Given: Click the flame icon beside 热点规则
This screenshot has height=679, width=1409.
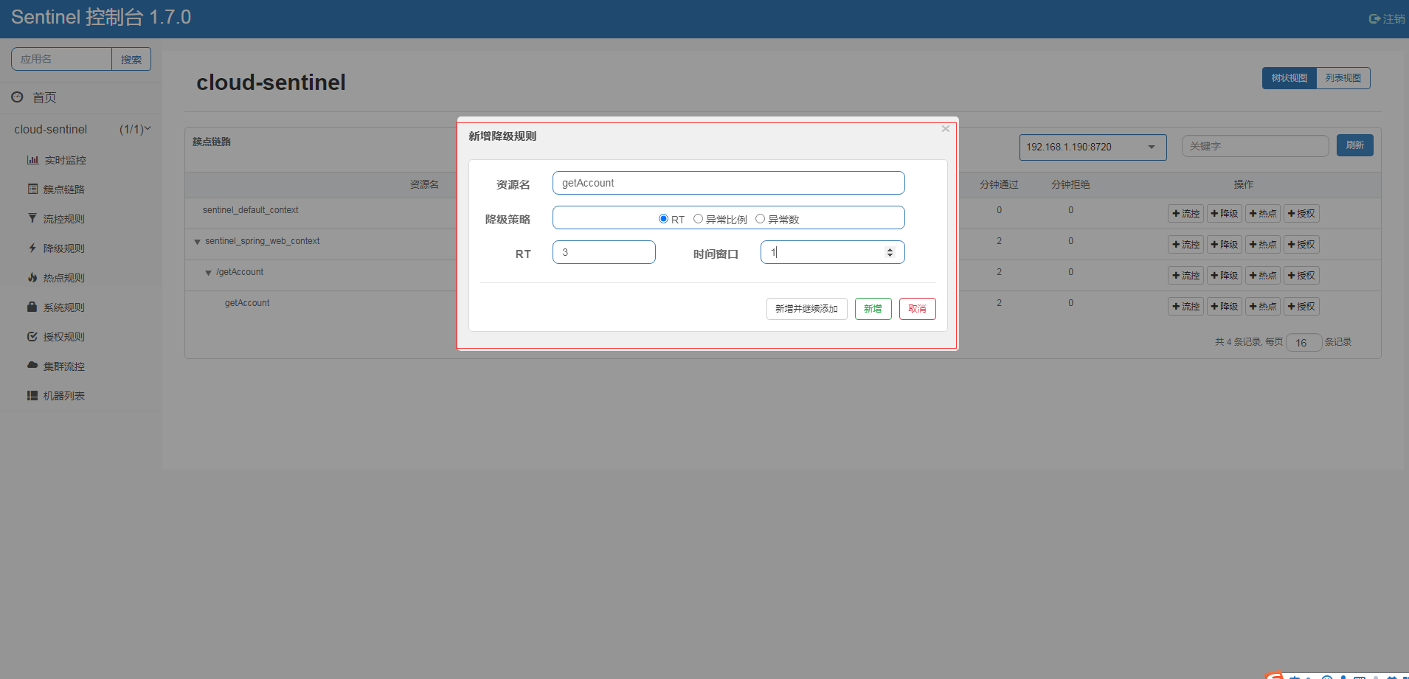Looking at the screenshot, I should point(32,277).
